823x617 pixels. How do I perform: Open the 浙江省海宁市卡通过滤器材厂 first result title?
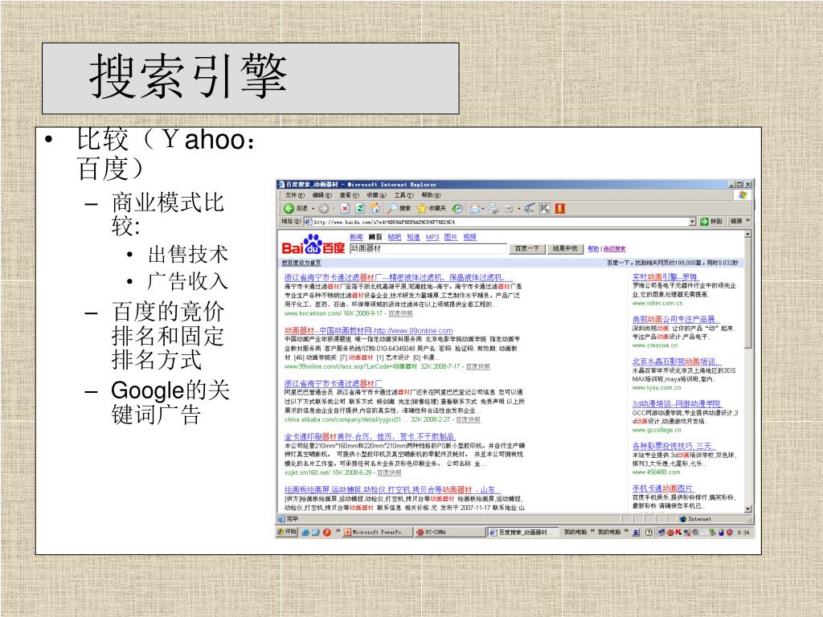click(399, 277)
